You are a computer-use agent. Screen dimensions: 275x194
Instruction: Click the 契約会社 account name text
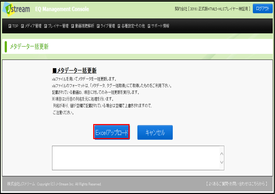point(212,9)
